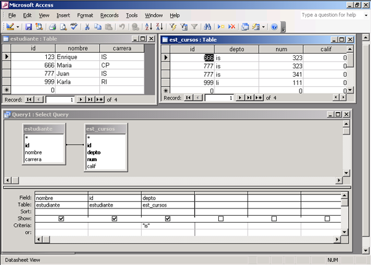Open the Records menu
371x265 pixels.
tap(109, 15)
